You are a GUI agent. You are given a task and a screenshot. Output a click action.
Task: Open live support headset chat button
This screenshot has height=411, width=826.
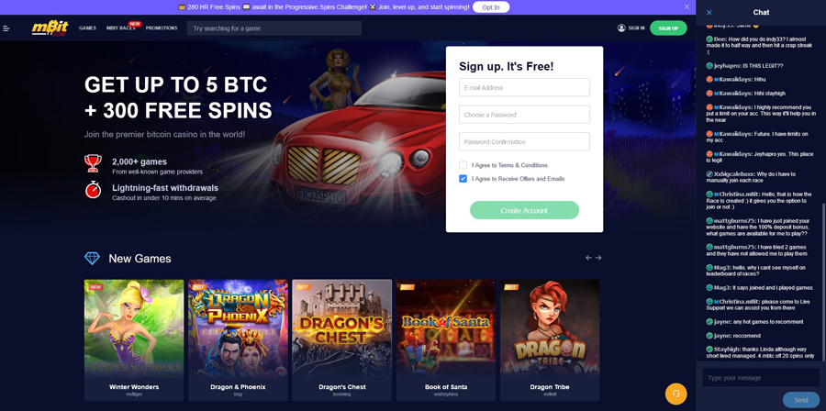(x=675, y=393)
